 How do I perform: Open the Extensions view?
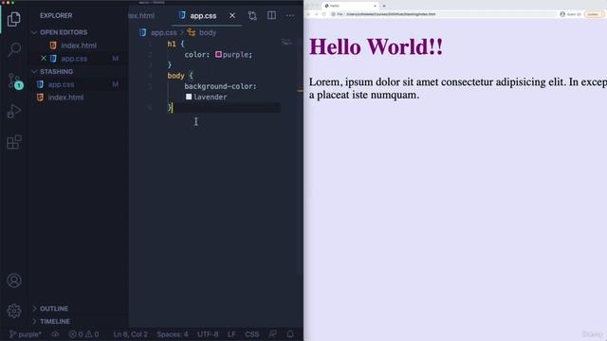14,142
